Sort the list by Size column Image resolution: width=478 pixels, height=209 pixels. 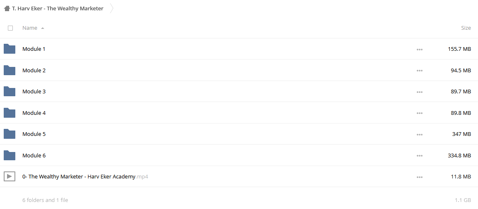click(466, 28)
